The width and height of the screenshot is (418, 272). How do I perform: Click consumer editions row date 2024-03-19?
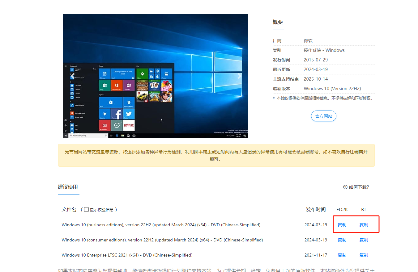coord(316,240)
